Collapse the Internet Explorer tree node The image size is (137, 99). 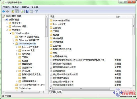click(13, 44)
